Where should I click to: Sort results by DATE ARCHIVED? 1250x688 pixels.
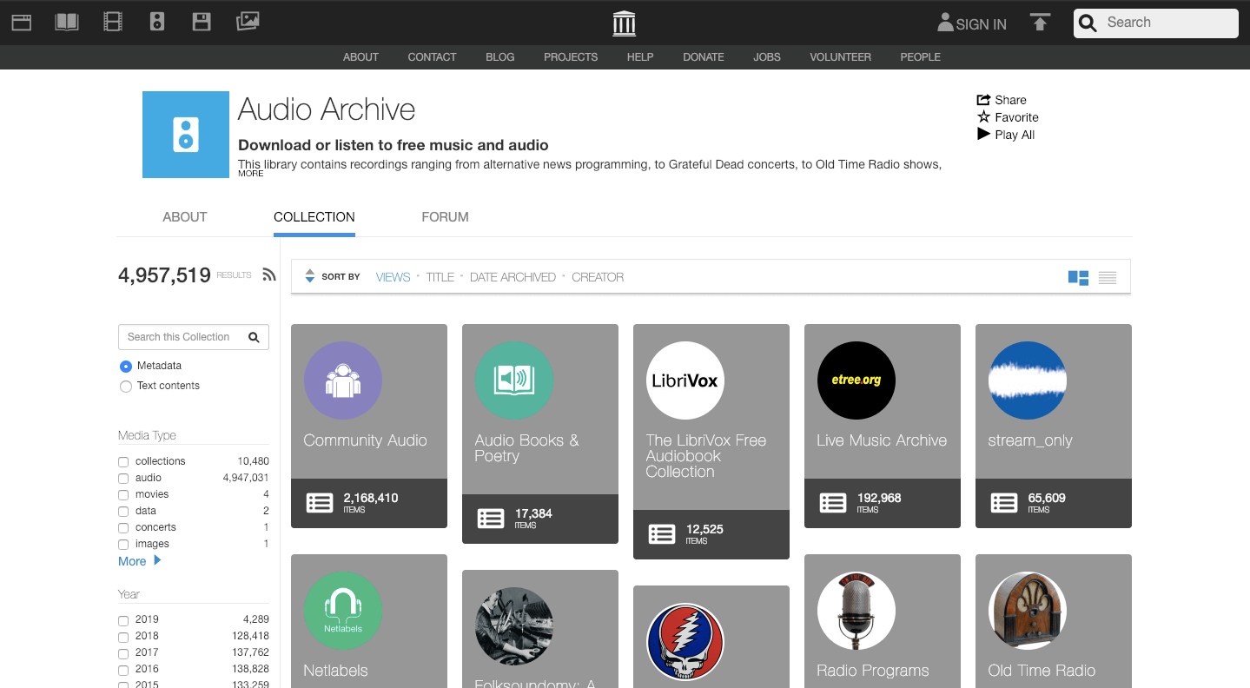pos(513,277)
